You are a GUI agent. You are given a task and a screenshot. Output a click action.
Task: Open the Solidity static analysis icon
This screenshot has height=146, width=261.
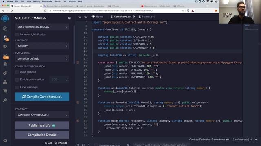click(6, 56)
